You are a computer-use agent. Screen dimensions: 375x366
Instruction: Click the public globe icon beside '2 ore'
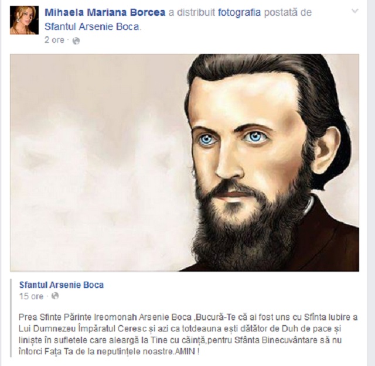pos(76,41)
